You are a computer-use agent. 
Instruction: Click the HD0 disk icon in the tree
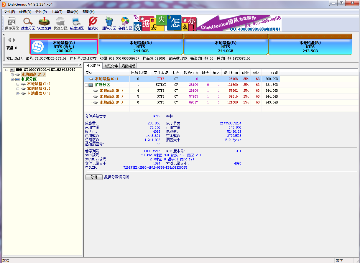pos(12,70)
